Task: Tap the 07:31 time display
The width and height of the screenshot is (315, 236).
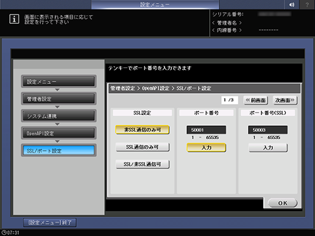Action: [13, 232]
